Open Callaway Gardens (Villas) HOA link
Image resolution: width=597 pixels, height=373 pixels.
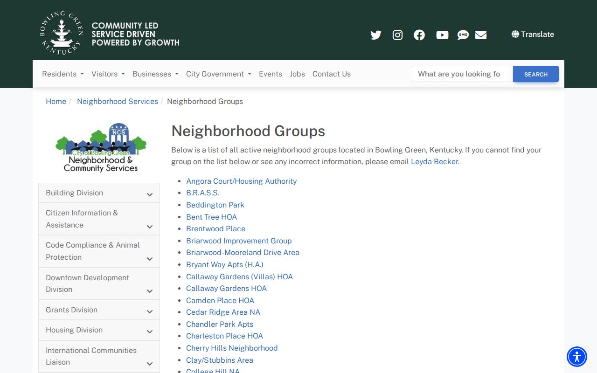(239, 276)
